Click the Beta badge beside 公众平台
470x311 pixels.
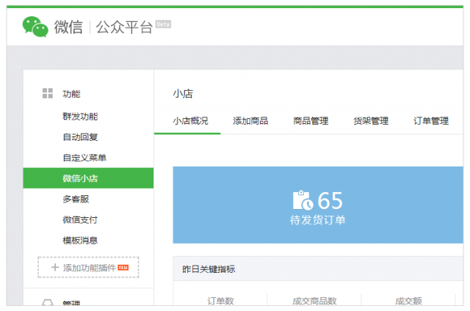(163, 24)
